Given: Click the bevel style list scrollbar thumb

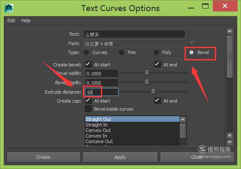Looking at the screenshot, I should [x=183, y=131].
